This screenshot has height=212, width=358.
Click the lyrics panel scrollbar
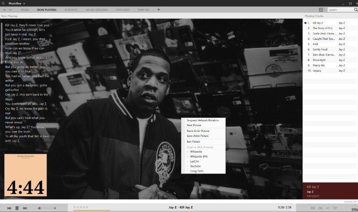2,43
